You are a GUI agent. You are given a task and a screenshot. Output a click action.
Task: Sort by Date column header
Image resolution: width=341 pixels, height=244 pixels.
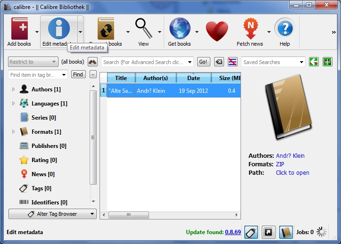(193, 78)
